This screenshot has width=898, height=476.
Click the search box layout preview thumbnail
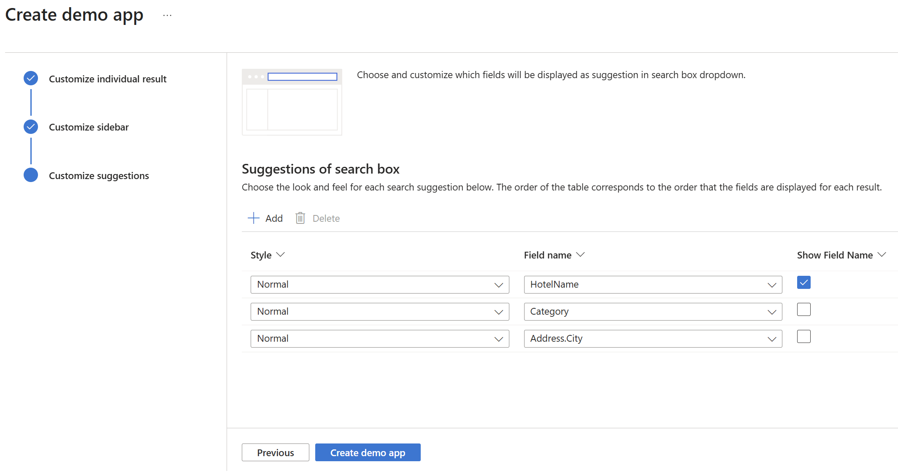coord(292,102)
